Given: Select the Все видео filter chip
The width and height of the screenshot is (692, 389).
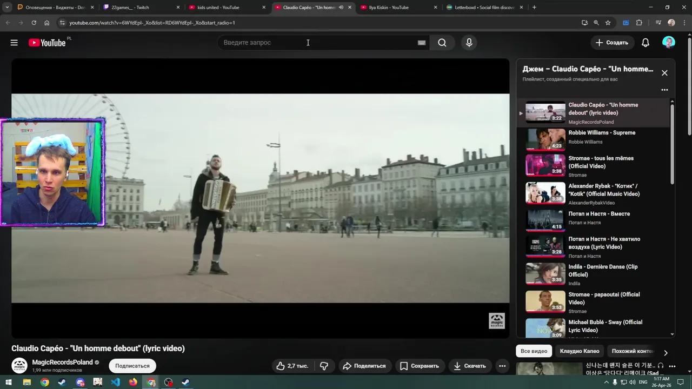Looking at the screenshot, I should (534, 351).
